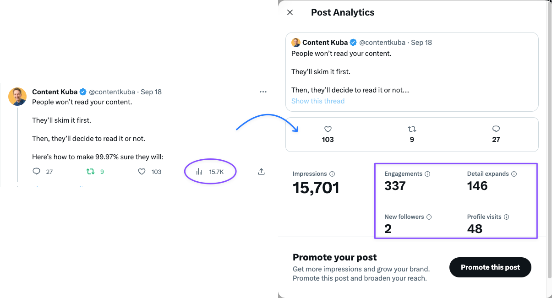Viewport: 552px width, 298px height.
Task: Click the green retweet icon under the tweet
Action: (91, 172)
